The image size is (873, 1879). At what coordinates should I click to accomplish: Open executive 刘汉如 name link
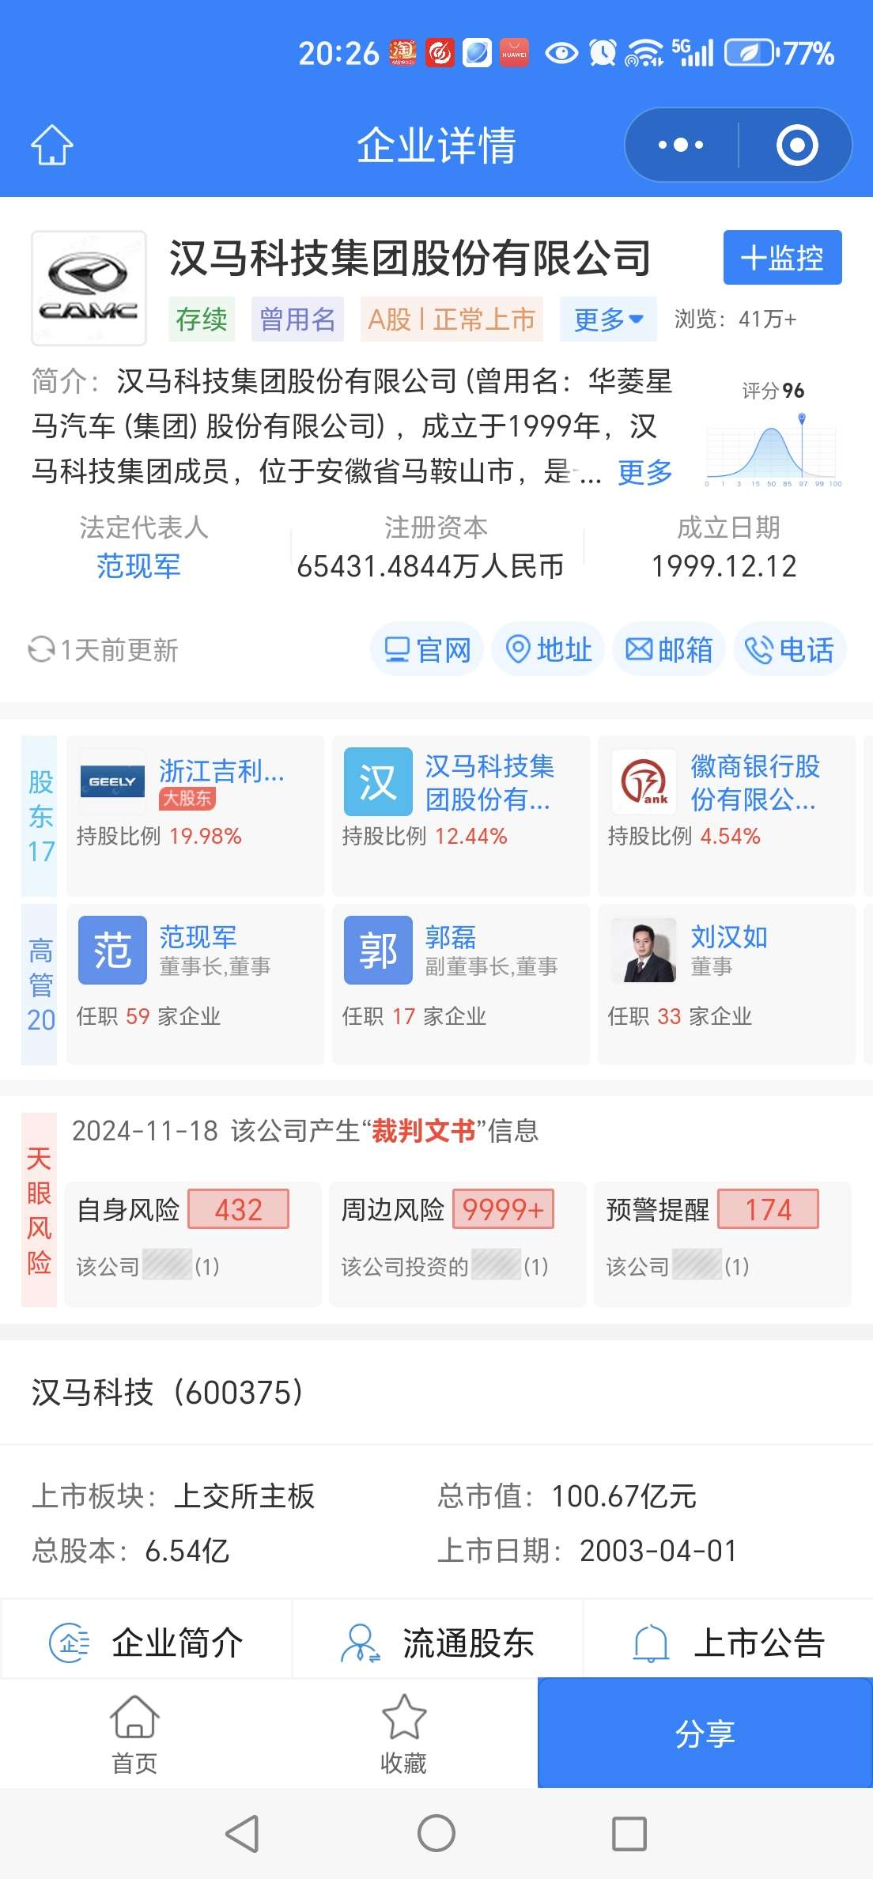729,937
